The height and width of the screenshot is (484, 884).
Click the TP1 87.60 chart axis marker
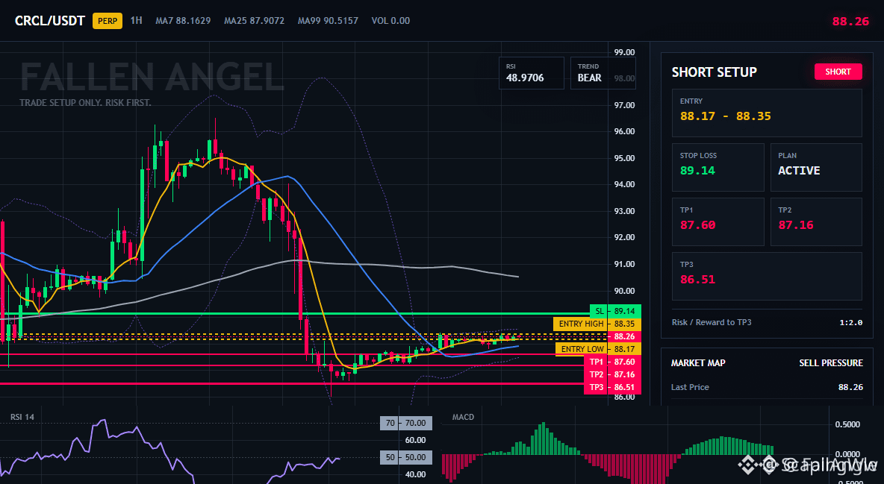(612, 362)
